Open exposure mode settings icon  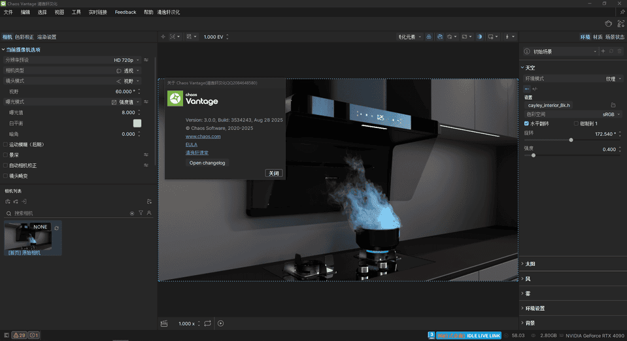pos(146,102)
